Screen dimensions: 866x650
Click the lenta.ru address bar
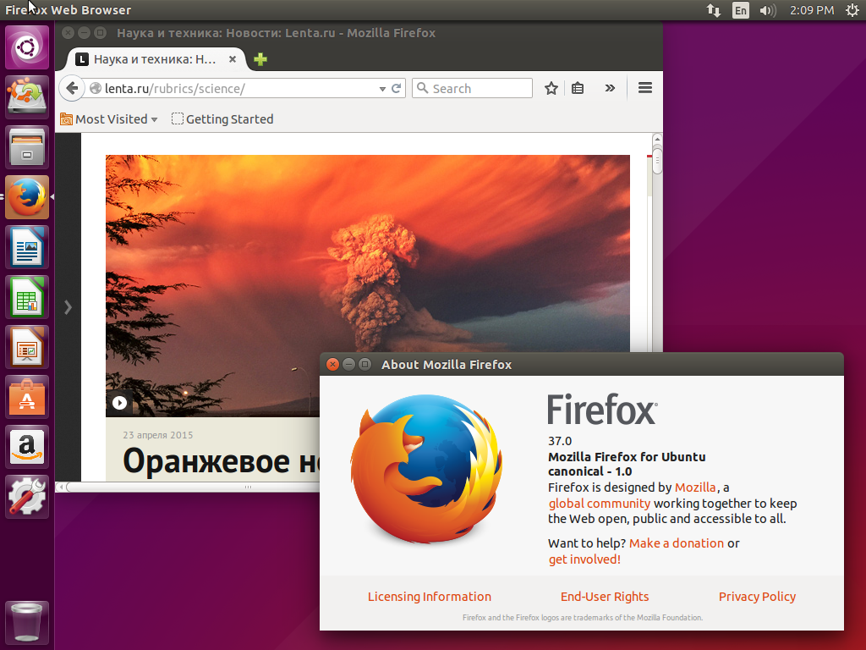point(237,88)
